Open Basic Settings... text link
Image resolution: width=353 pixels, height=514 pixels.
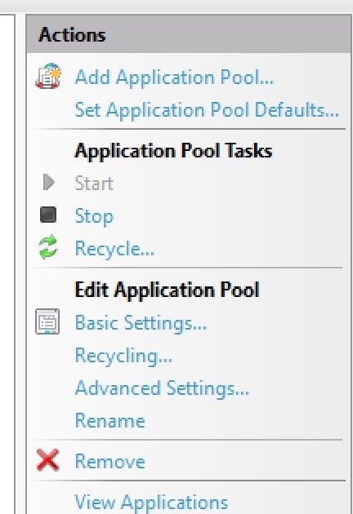pyautogui.click(x=141, y=323)
